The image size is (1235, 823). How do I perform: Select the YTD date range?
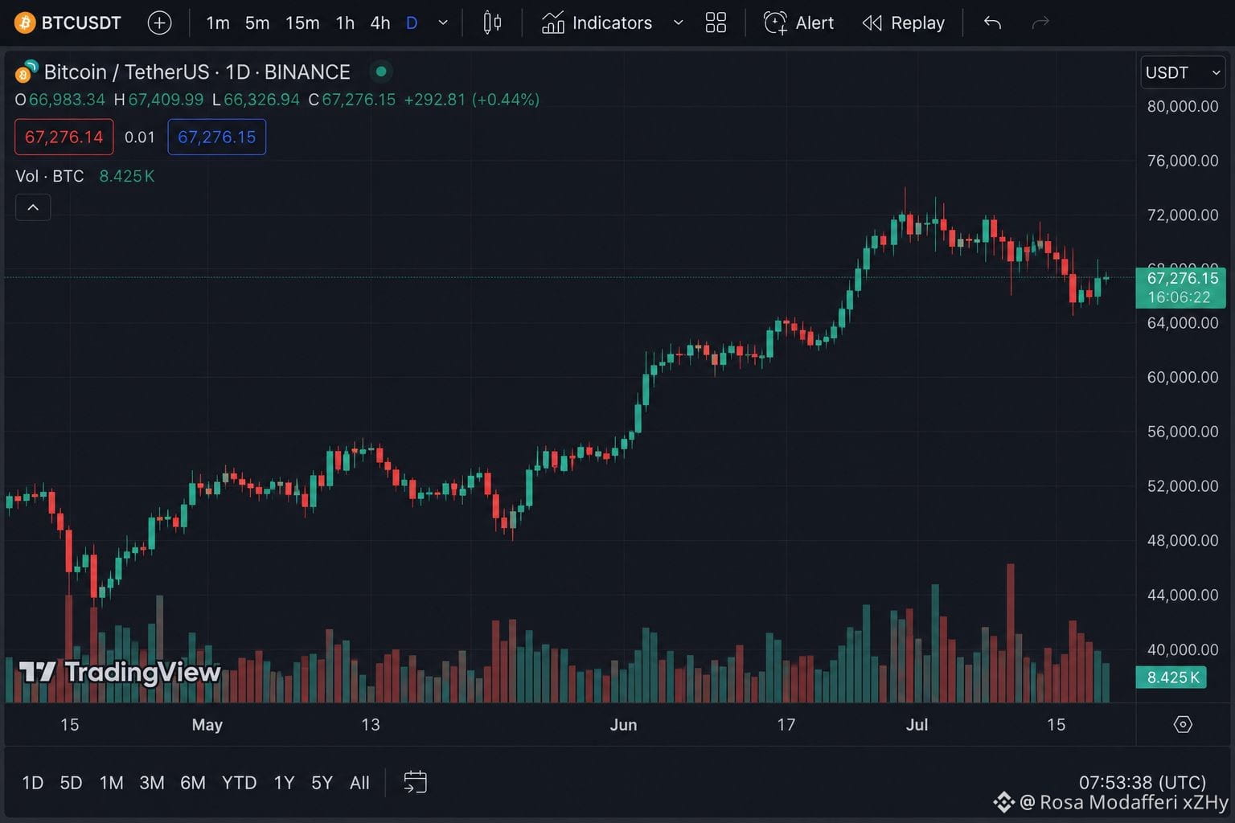(x=239, y=783)
